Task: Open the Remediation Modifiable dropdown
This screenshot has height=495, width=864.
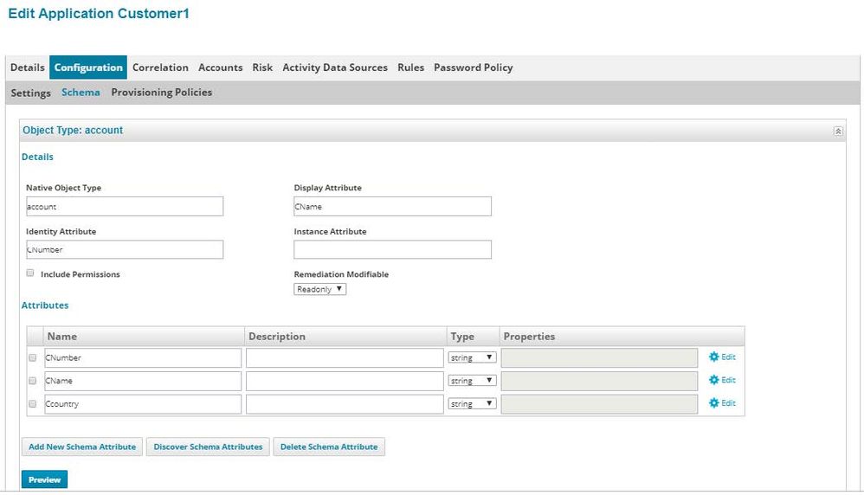Action: pyautogui.click(x=319, y=289)
